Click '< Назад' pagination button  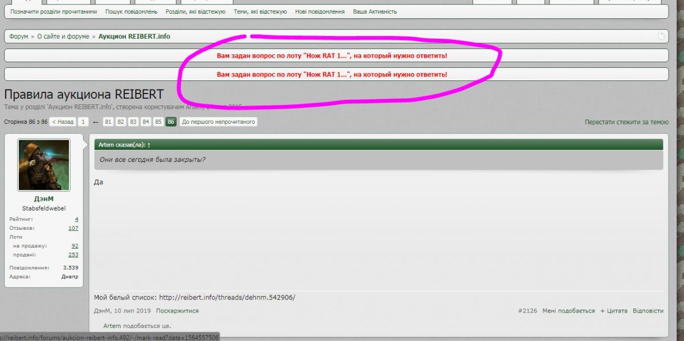(x=63, y=122)
